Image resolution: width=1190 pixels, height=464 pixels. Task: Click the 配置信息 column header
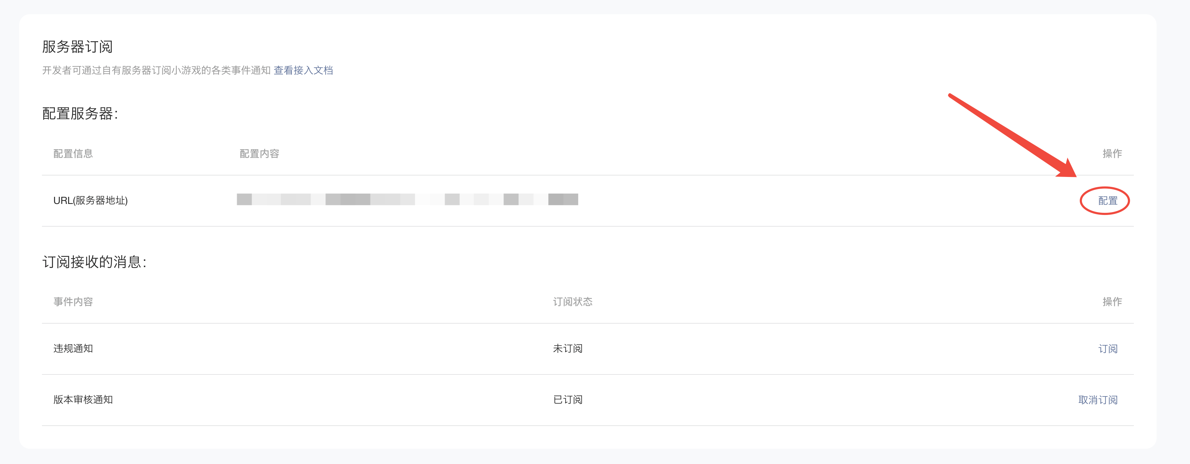click(73, 154)
